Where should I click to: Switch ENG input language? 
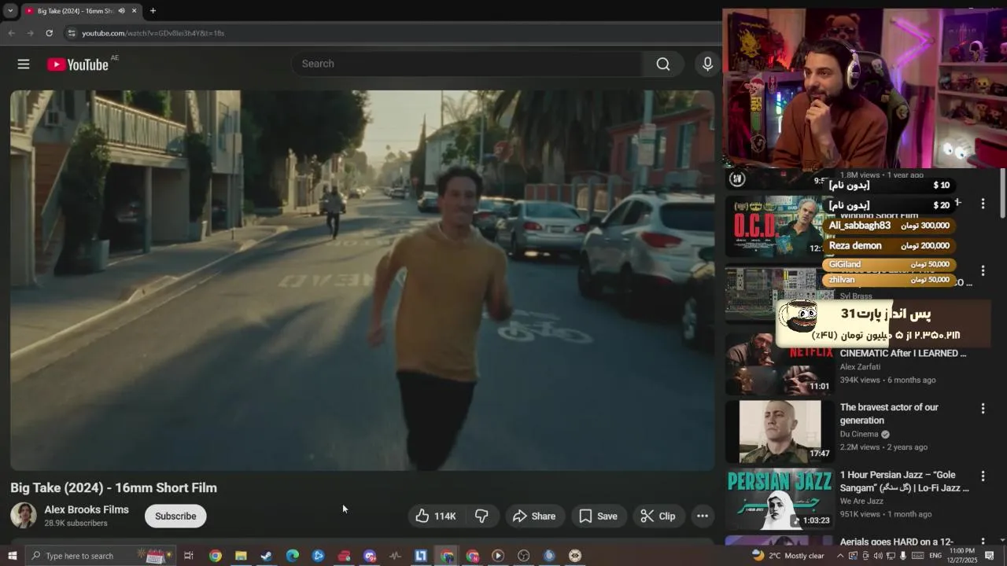(x=935, y=556)
